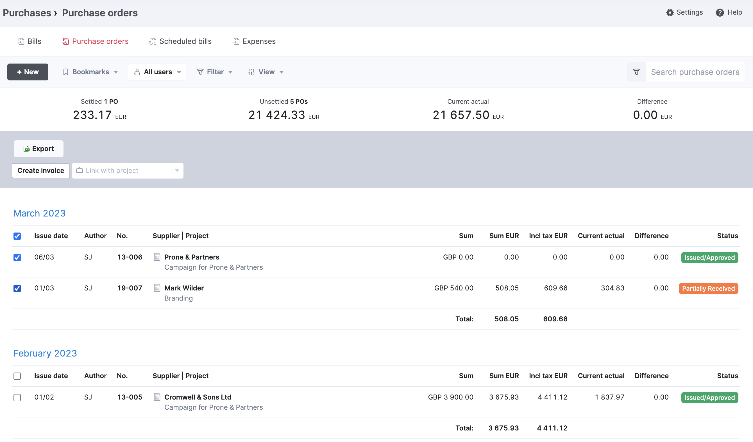This screenshot has height=442, width=753.
Task: Click the document icon for Prone & Partners
Action: [x=157, y=257]
